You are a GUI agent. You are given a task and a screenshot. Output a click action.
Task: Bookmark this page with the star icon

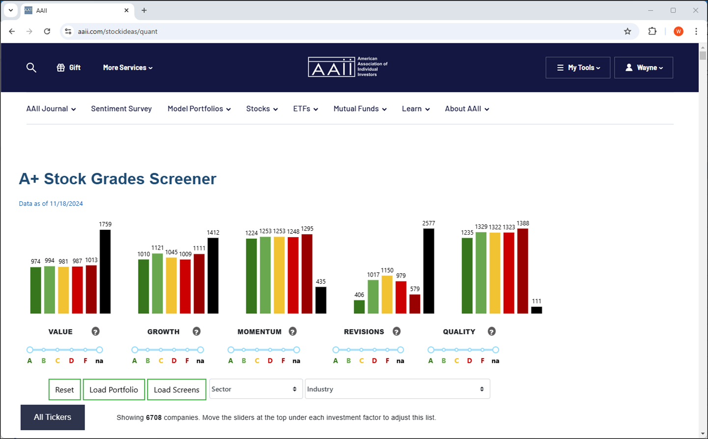tap(627, 31)
